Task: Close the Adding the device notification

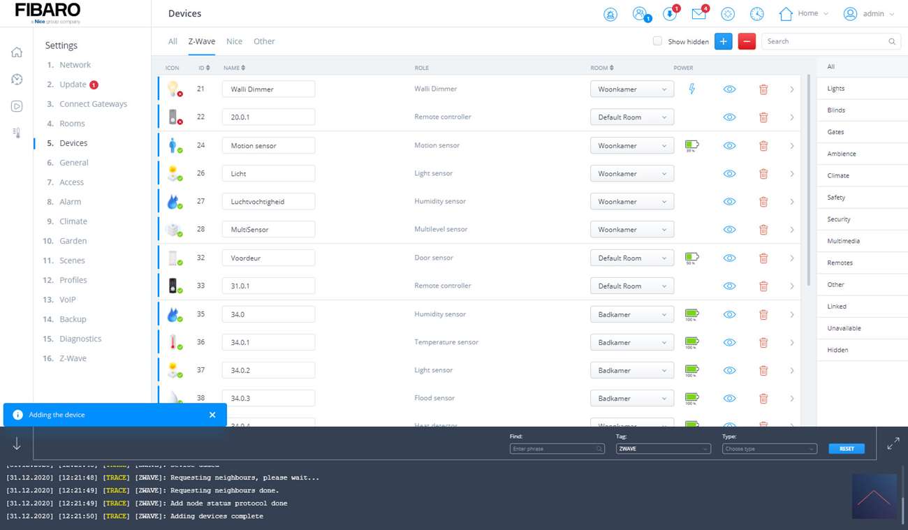Action: [x=212, y=415]
